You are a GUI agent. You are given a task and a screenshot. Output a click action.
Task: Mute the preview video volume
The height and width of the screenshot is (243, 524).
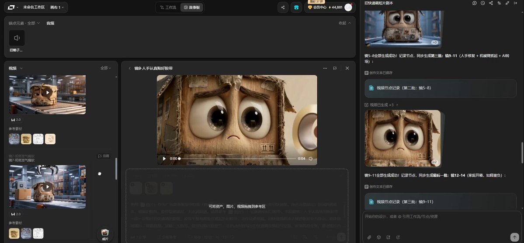click(311, 159)
